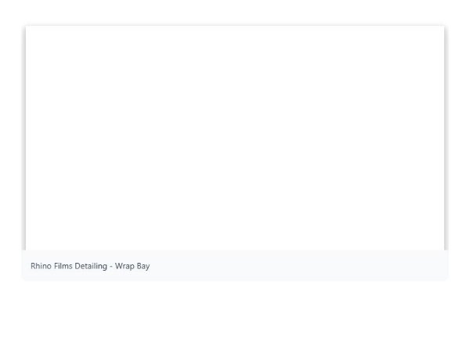
Task: Click image frame bottom just above caption bar
Action: pyautogui.click(x=235, y=247)
